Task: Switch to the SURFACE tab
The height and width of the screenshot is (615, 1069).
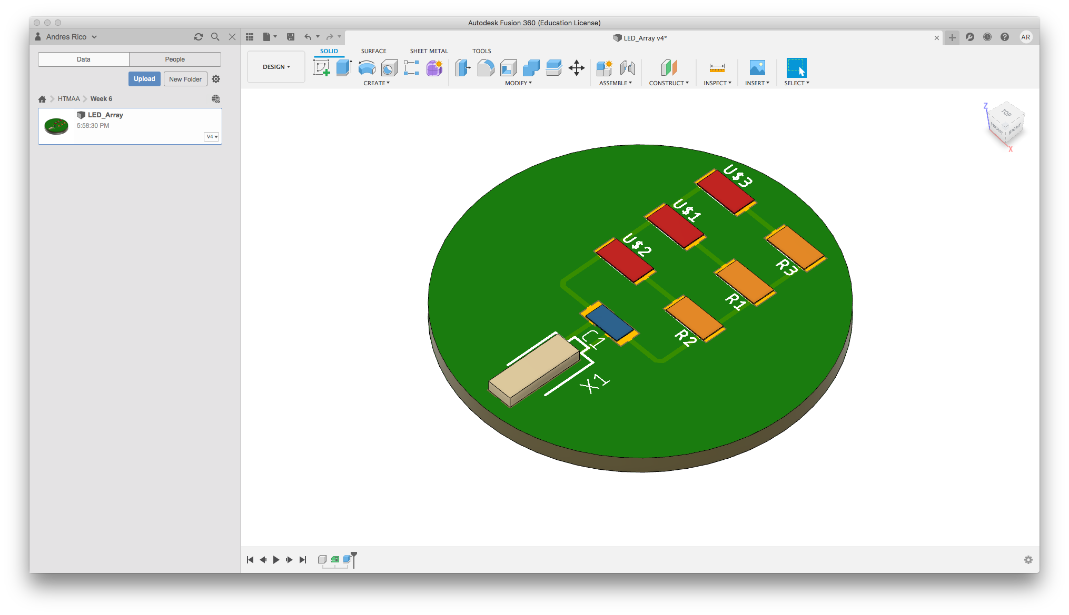Action: pyautogui.click(x=373, y=51)
